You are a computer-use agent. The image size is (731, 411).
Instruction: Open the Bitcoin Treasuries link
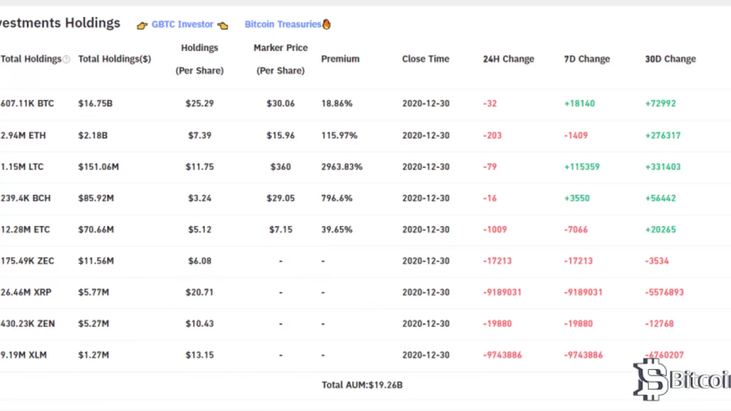(x=283, y=24)
